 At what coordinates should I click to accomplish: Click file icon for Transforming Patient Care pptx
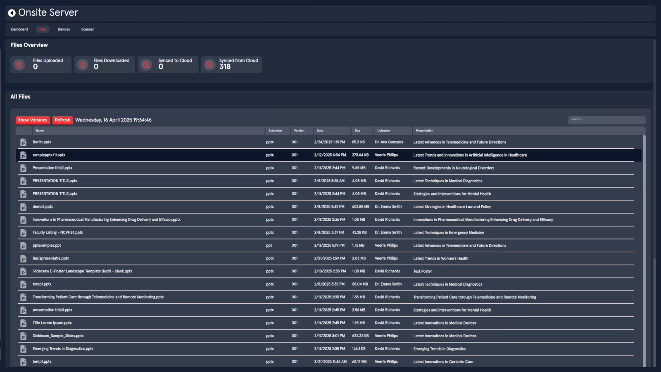[24, 297]
